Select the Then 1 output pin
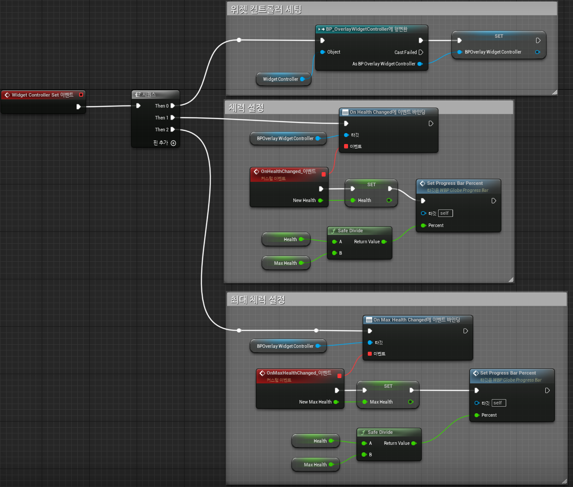Image resolution: width=573 pixels, height=487 pixels. [173, 118]
